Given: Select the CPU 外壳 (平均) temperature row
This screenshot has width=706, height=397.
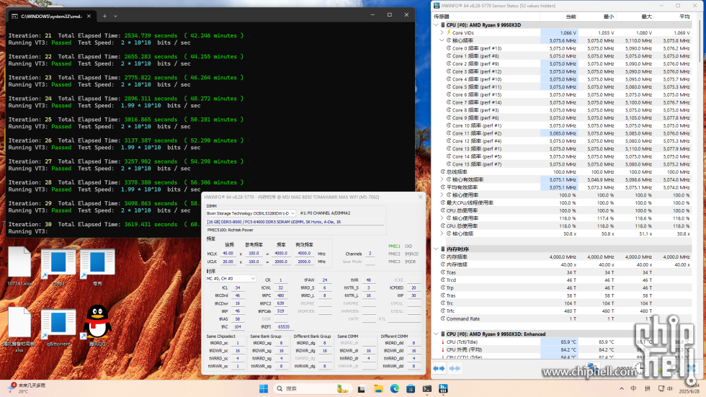Looking at the screenshot, I should 562,349.
